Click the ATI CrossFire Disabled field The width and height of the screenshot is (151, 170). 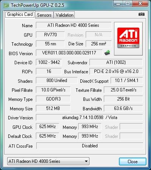90,146
